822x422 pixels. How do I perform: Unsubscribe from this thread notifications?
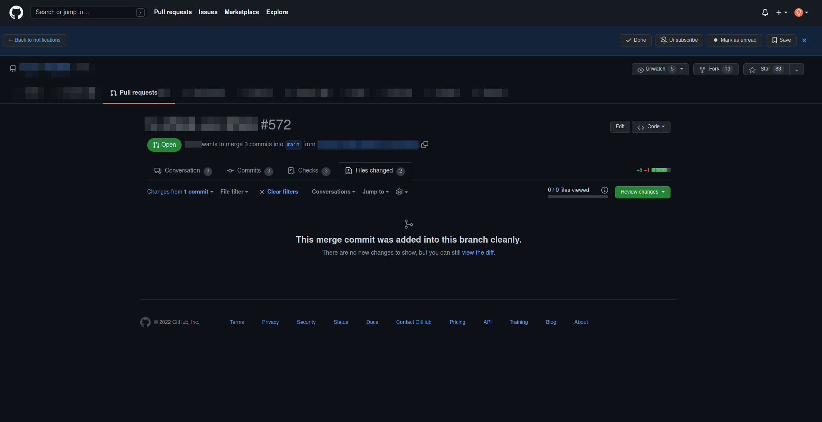(679, 40)
